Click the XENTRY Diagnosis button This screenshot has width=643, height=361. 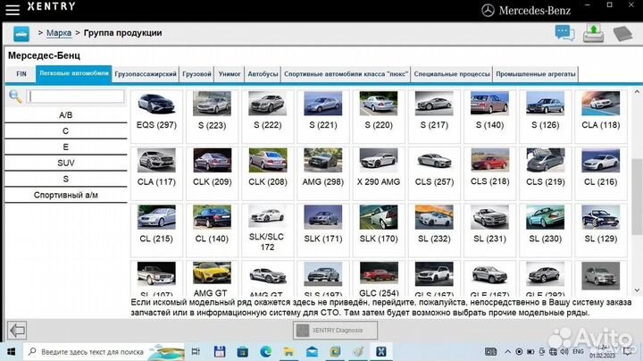[335, 330]
